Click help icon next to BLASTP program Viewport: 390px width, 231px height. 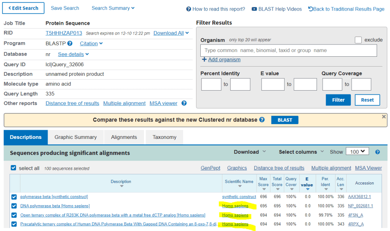pyautogui.click(x=70, y=44)
